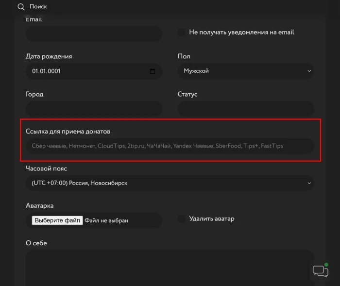The image size is (340, 286).
Task: Open the calendar picker in Дата рождения
Action: [x=153, y=71]
